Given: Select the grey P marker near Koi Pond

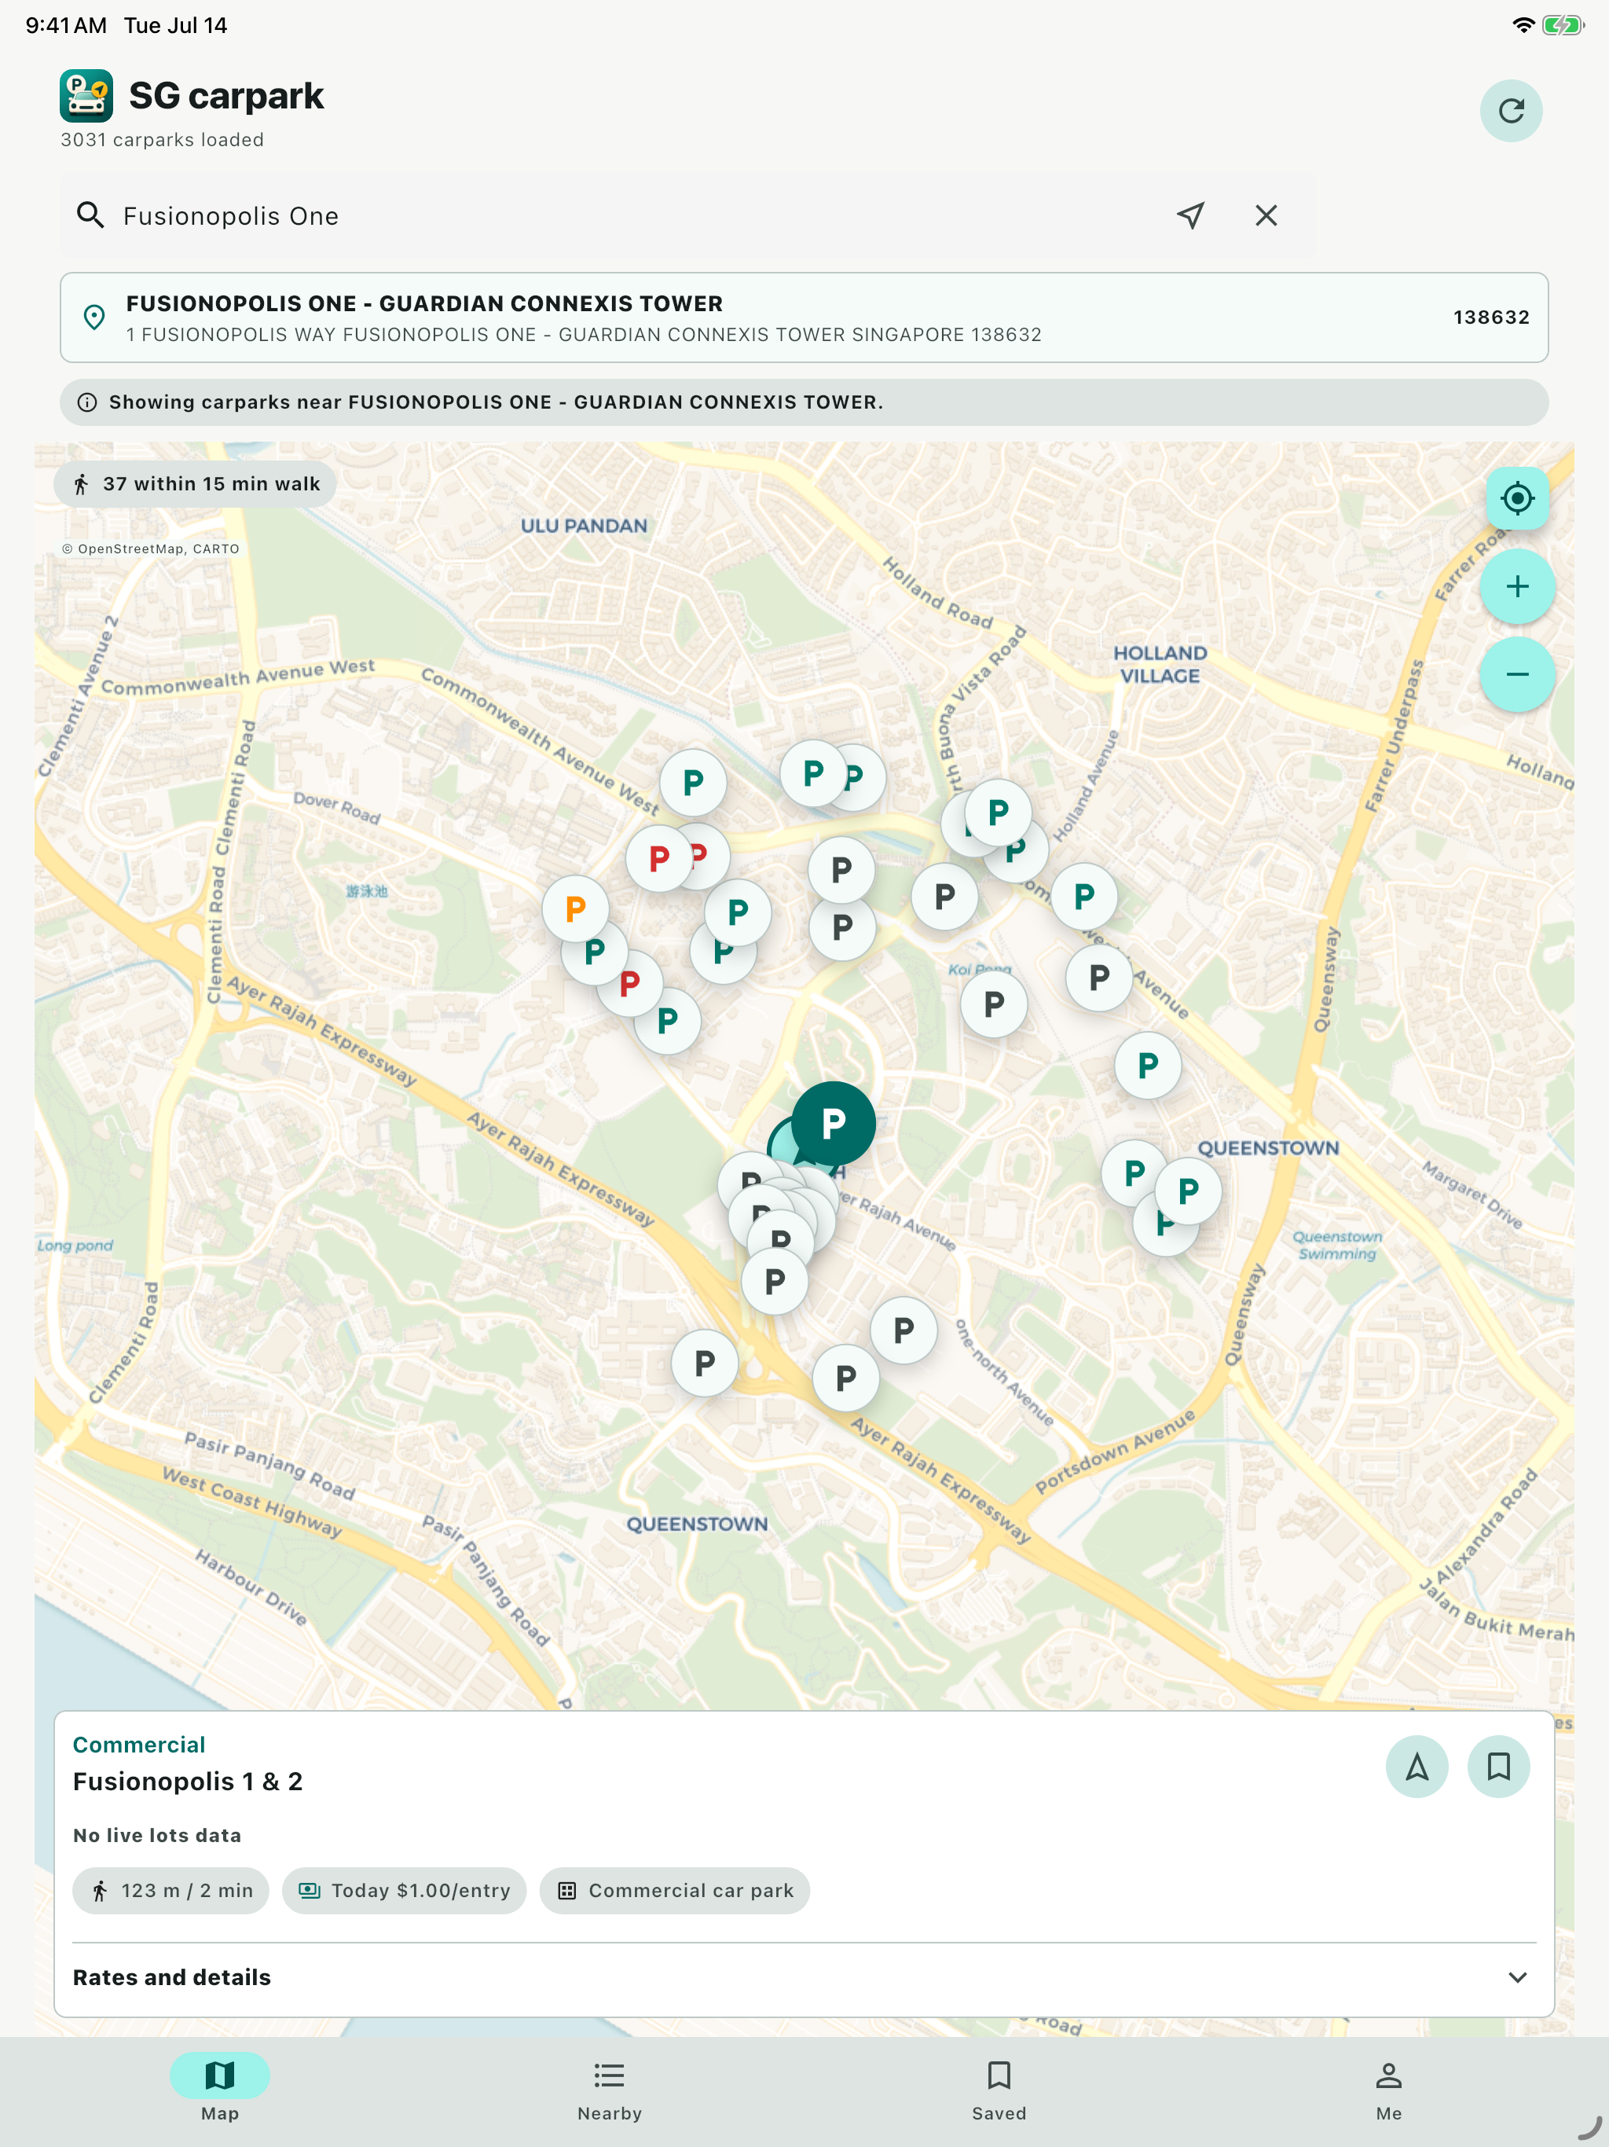Looking at the screenshot, I should coord(994,1004).
